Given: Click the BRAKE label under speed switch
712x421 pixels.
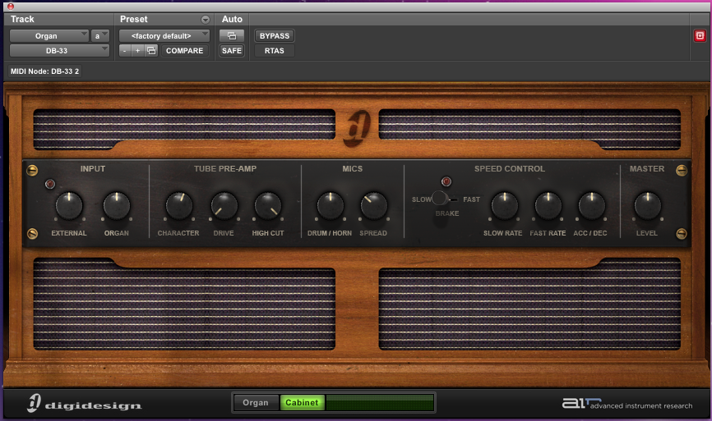Looking at the screenshot, I should (447, 213).
